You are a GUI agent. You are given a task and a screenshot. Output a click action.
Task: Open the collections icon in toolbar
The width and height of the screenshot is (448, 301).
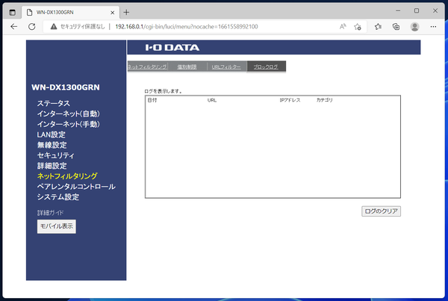pyautogui.click(x=396, y=26)
